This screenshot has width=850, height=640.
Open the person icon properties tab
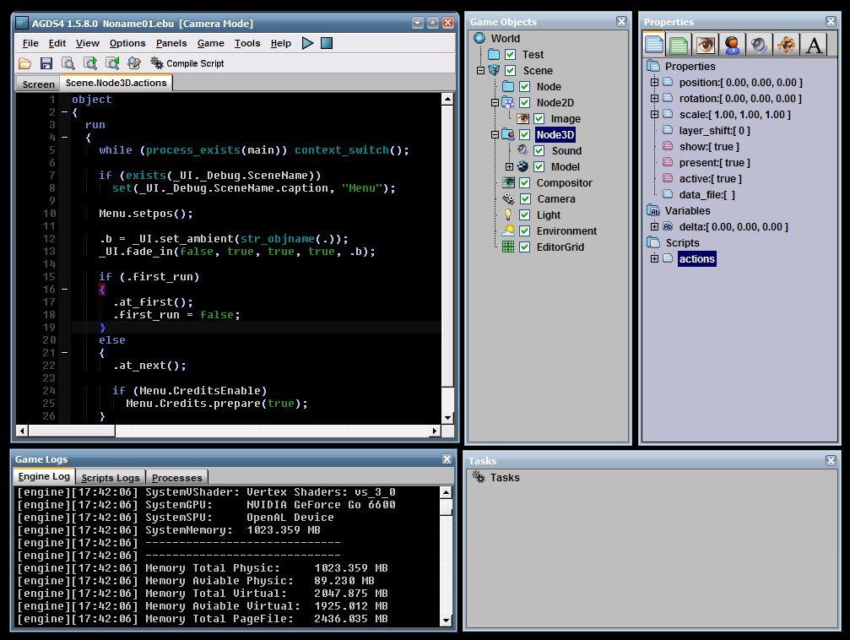pos(732,45)
